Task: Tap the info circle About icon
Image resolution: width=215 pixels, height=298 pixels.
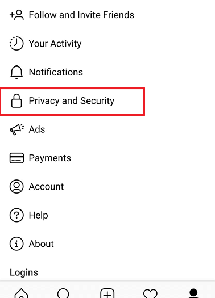Action: tap(16, 244)
